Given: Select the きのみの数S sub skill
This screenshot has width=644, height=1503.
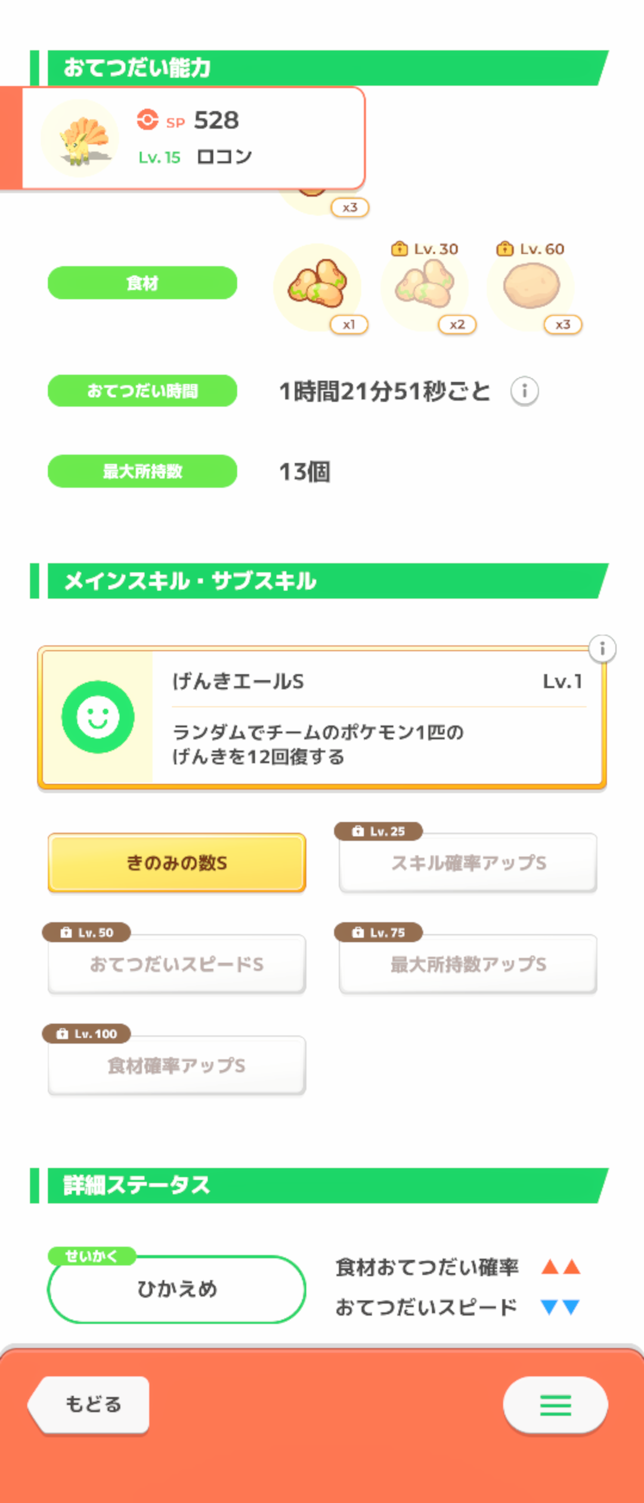Looking at the screenshot, I should 177,863.
